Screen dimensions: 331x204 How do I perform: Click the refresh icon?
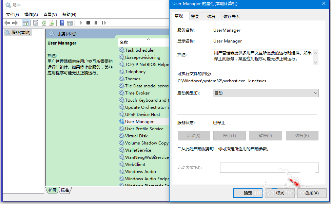click(44, 23)
